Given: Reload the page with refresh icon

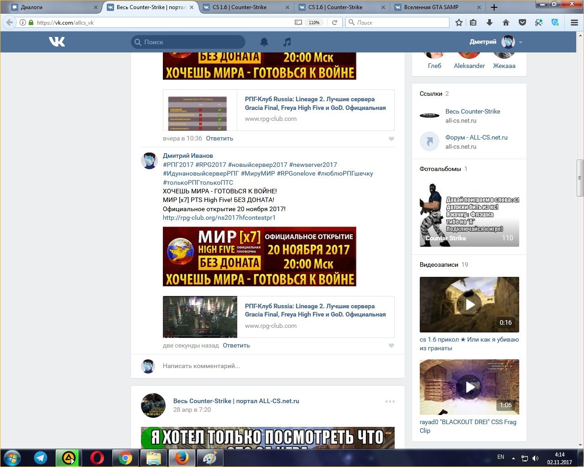Looking at the screenshot, I should click(x=334, y=22).
